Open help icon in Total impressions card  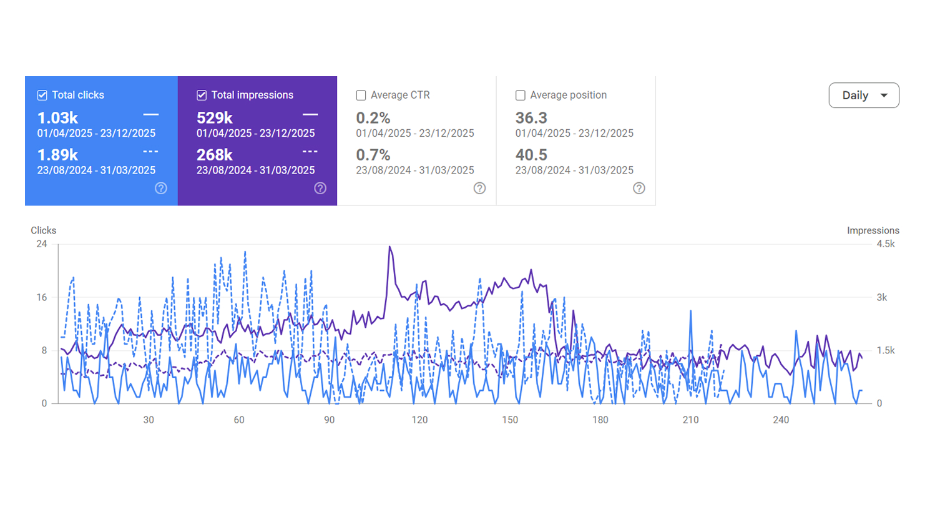click(x=320, y=188)
